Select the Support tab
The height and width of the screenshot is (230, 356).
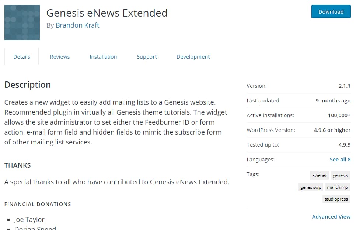146,56
